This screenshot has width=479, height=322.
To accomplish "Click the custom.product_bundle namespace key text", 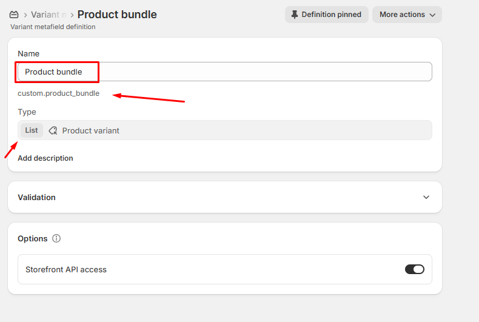I will [58, 93].
